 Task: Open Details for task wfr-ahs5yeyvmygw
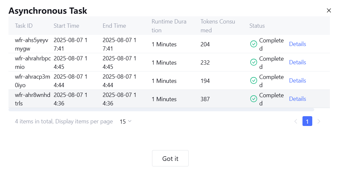297,44
